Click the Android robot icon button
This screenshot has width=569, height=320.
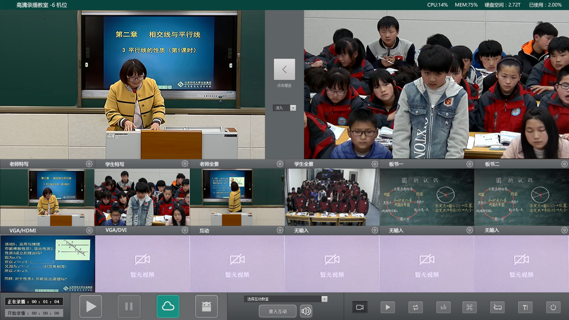coord(206,306)
